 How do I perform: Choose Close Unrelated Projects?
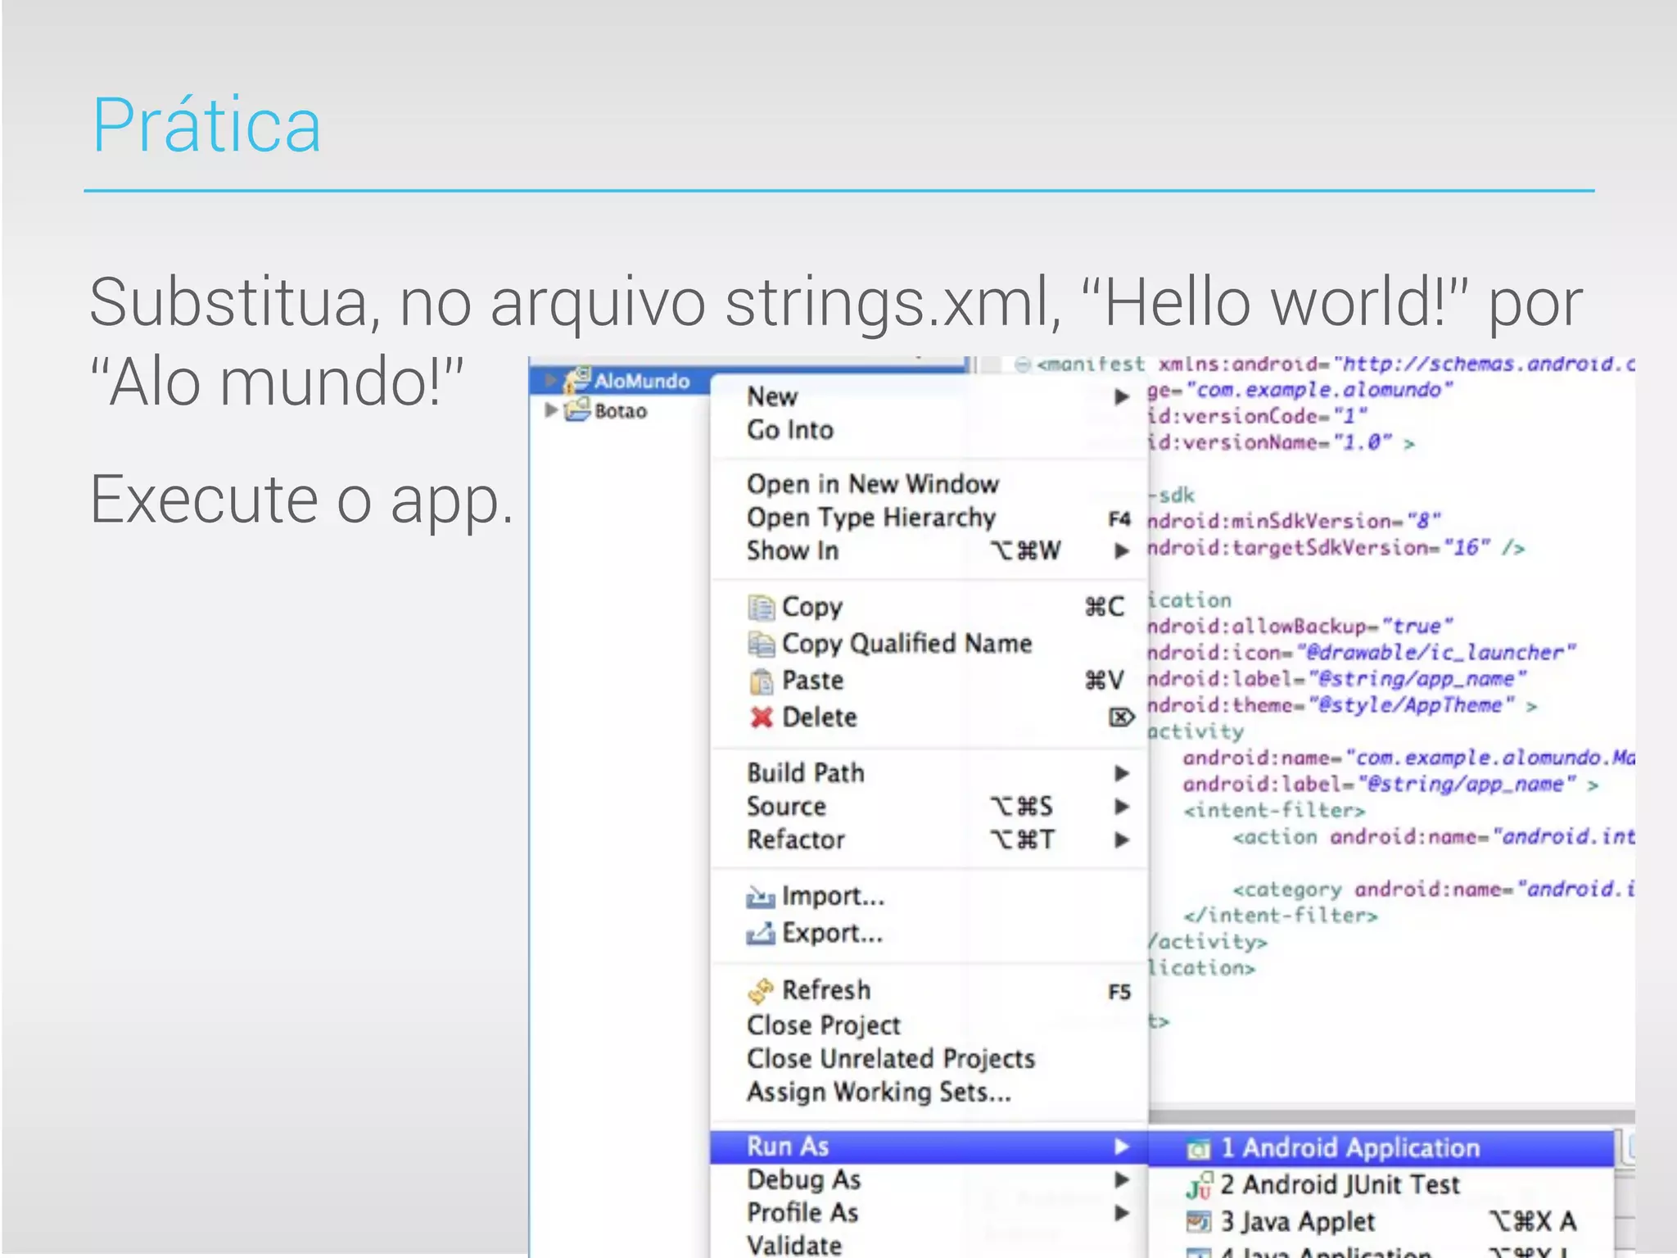[929, 1059]
